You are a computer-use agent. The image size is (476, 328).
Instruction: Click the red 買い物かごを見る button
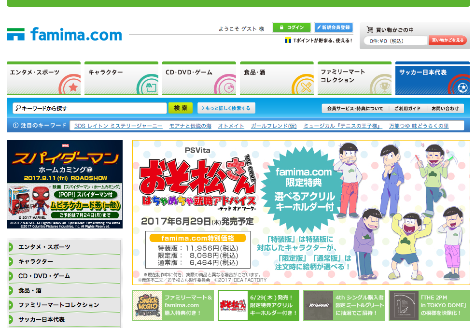(448, 41)
